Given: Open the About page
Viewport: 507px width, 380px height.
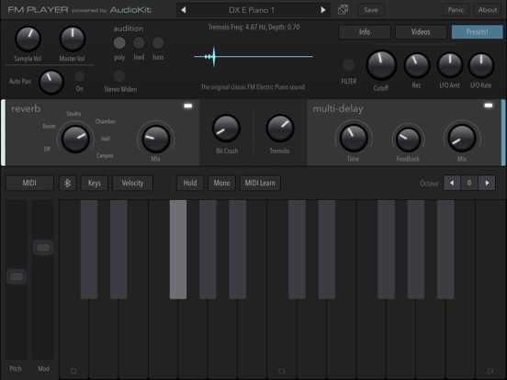Looking at the screenshot, I should [x=488, y=10].
